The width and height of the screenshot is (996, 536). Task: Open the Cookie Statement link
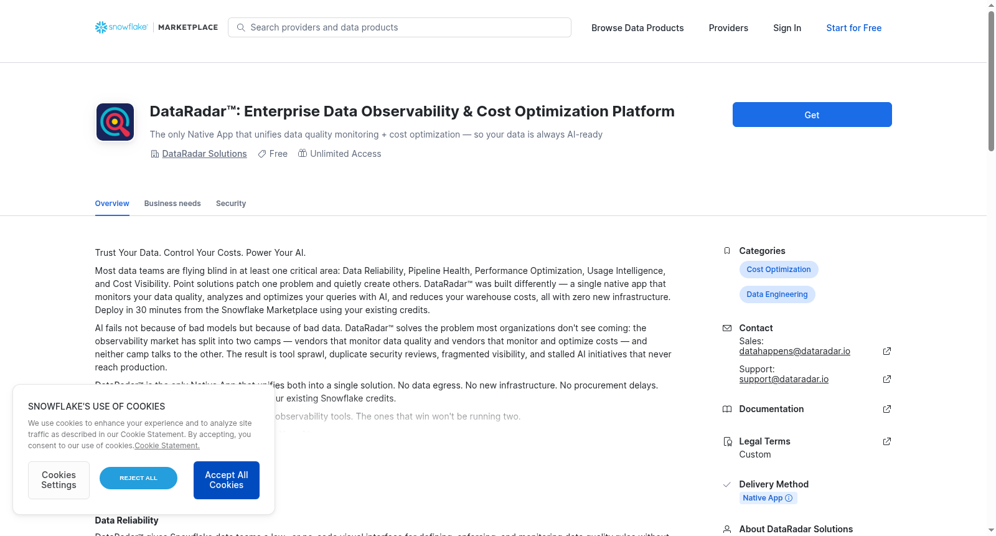(167, 446)
